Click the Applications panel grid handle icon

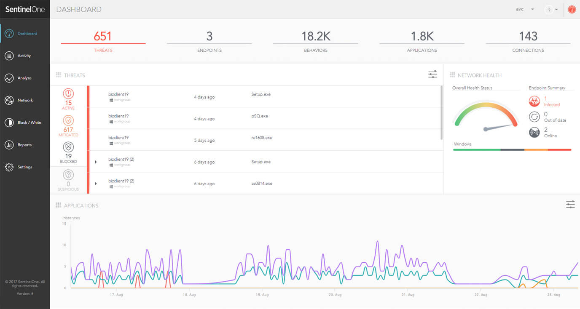click(59, 205)
